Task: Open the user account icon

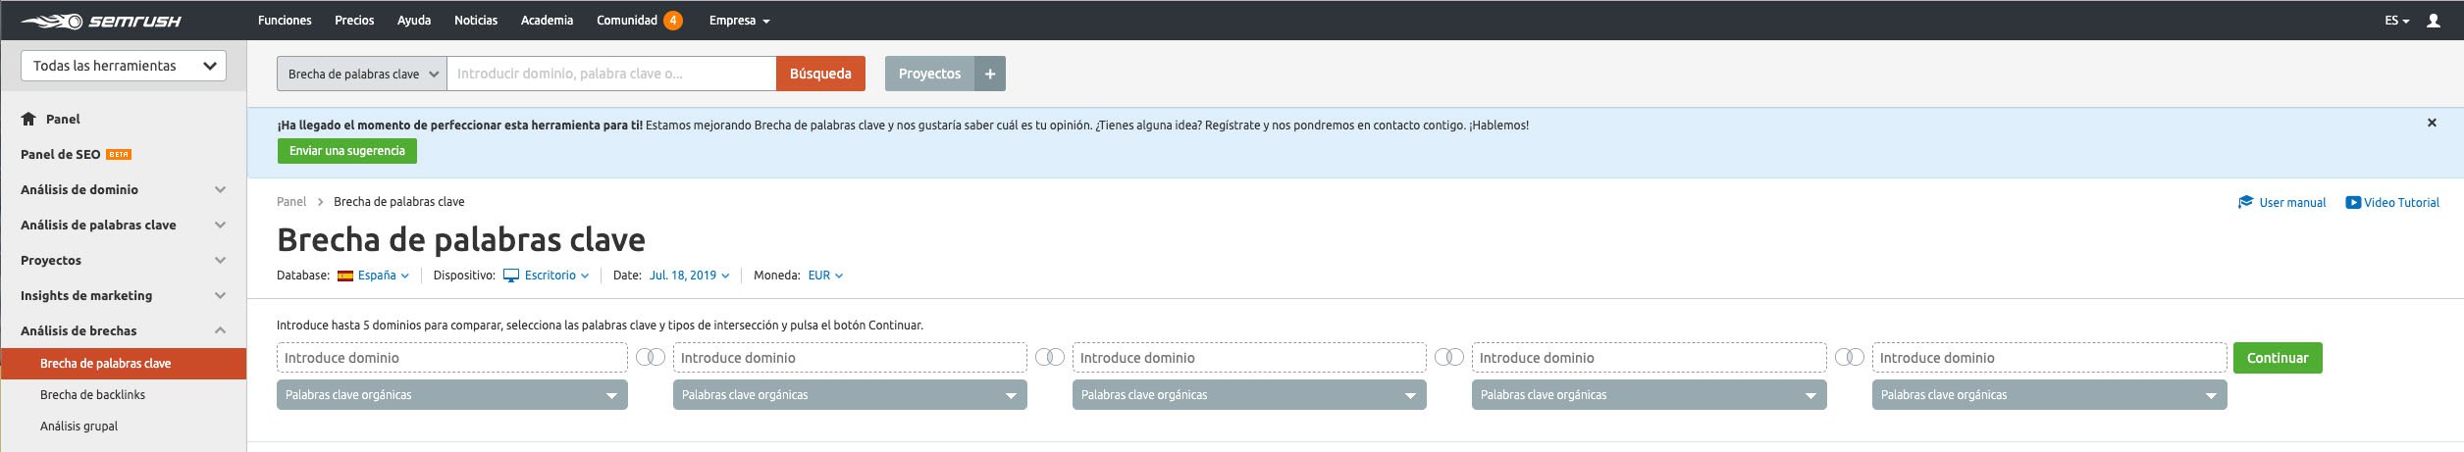Action: point(2433,21)
